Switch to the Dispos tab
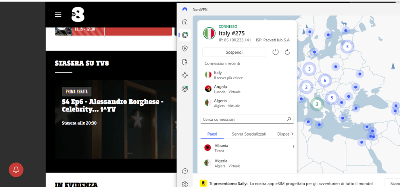Screen dimensions: 400x187 click(x=283, y=134)
